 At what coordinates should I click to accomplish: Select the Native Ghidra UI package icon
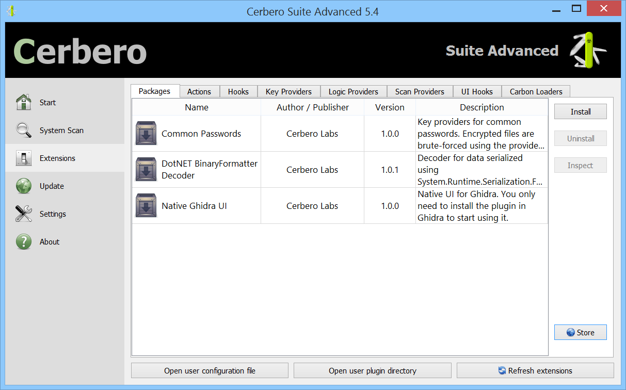(147, 206)
